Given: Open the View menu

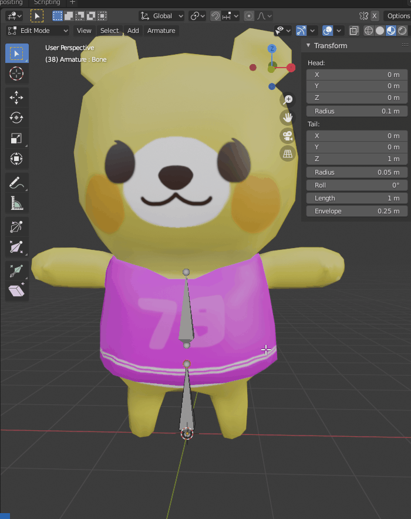Looking at the screenshot, I should pos(84,31).
